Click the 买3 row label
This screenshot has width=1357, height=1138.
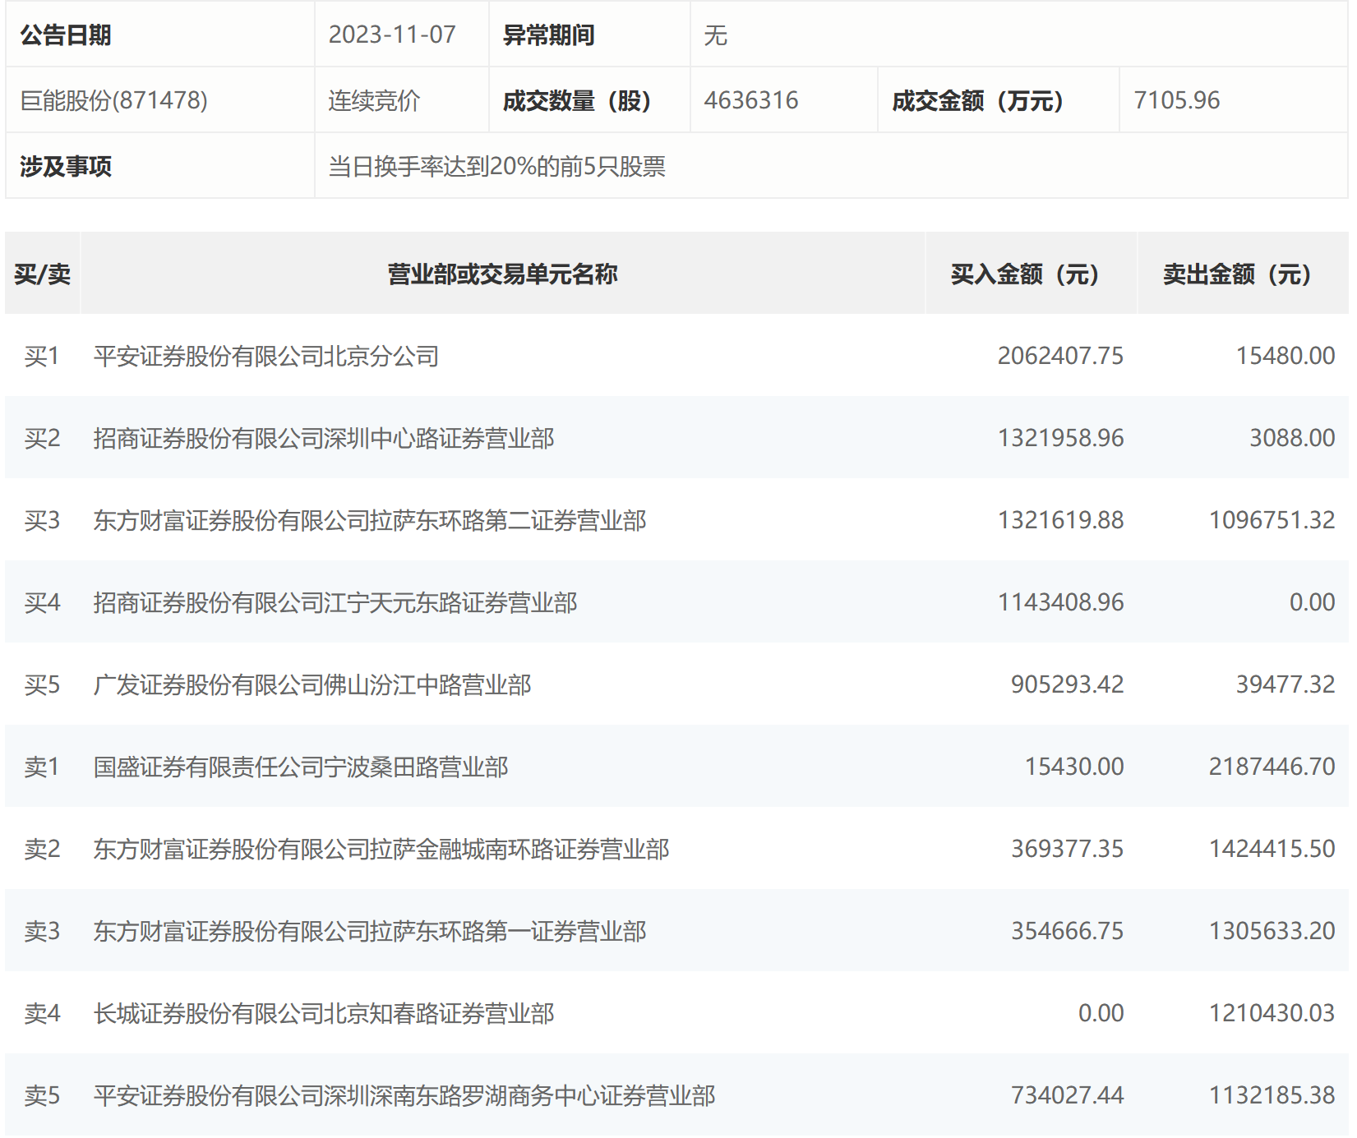click(x=42, y=520)
